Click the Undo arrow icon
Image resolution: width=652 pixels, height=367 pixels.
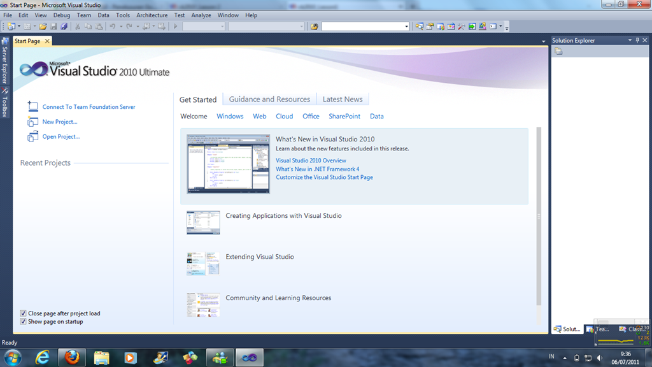pos(112,27)
